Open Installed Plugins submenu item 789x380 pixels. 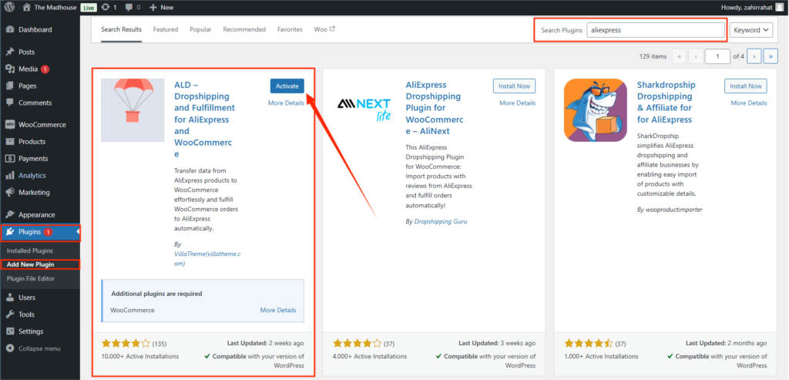[30, 251]
